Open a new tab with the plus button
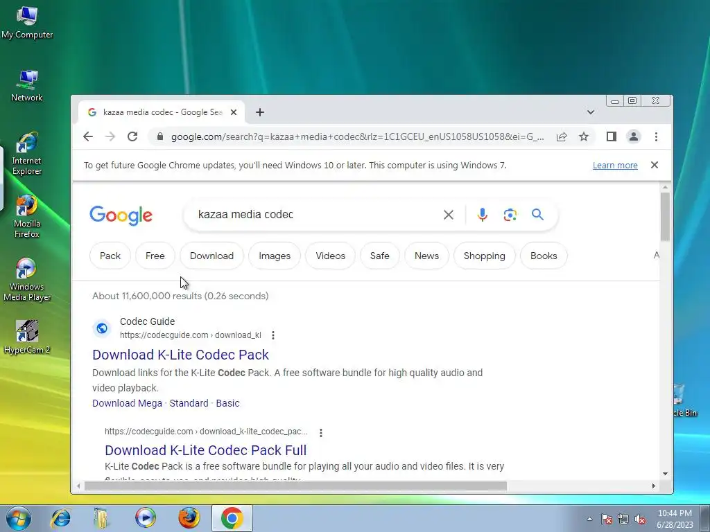This screenshot has width=710, height=532. click(260, 112)
